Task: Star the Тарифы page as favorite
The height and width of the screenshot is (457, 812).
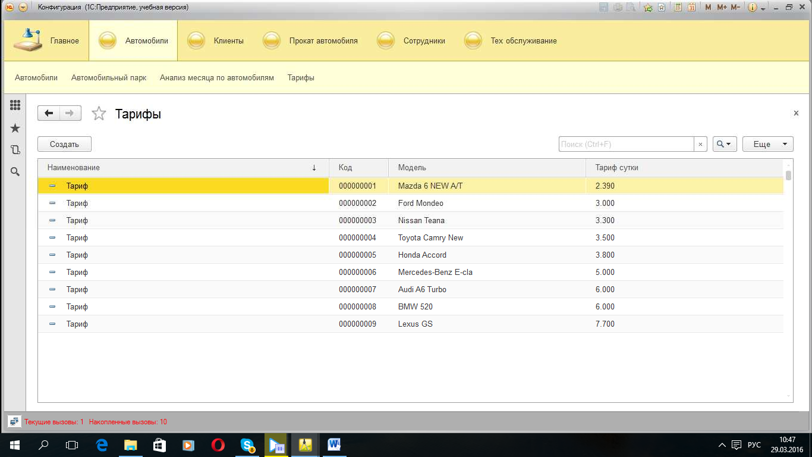Action: click(x=99, y=114)
